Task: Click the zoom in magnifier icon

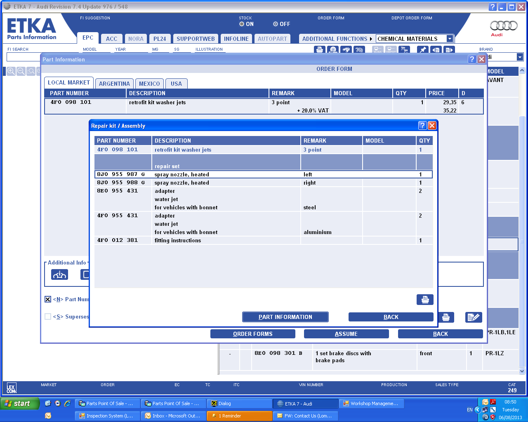Action: pos(11,71)
